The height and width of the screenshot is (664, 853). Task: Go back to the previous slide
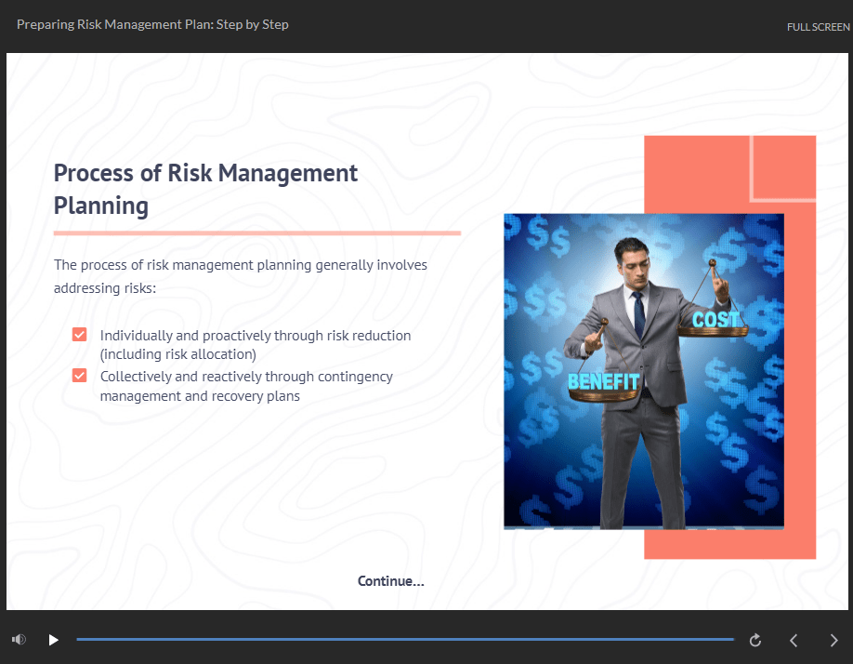pos(794,640)
